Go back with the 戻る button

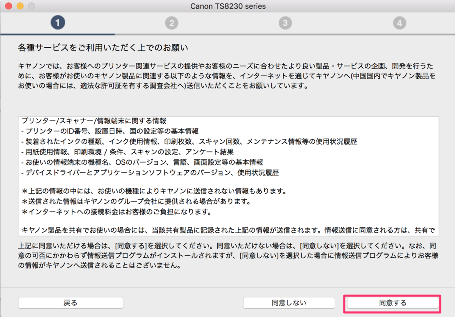click(x=71, y=303)
